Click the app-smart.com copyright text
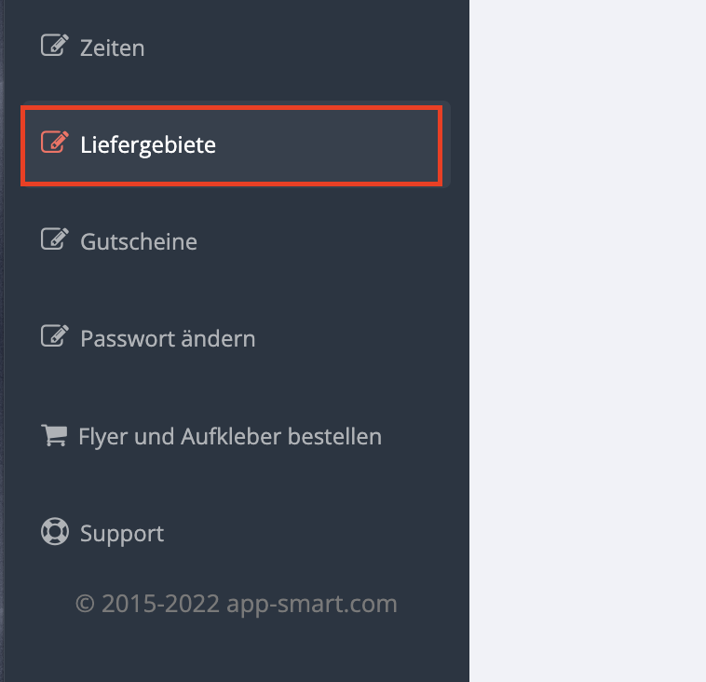The image size is (706, 682). click(237, 604)
